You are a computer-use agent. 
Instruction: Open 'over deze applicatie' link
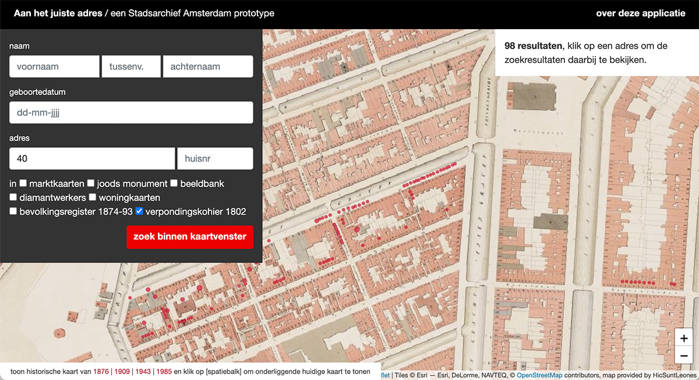tap(641, 13)
